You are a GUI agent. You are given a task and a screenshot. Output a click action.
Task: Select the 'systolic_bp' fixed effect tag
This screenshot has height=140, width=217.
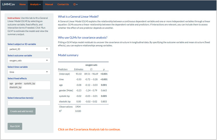[x=30, y=84]
